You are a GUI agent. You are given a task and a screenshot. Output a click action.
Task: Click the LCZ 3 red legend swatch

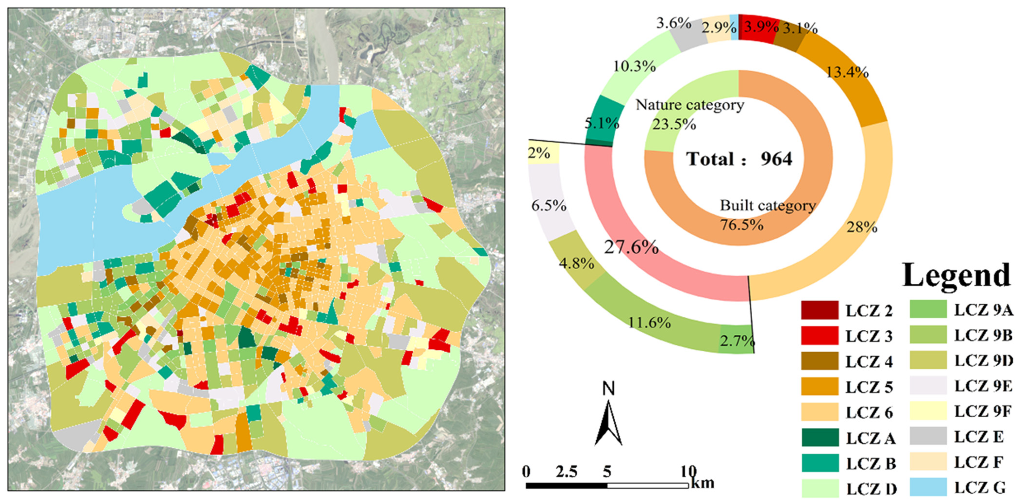pos(820,336)
